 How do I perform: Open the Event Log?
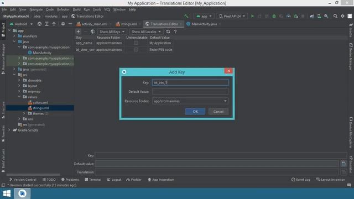tap(301, 180)
